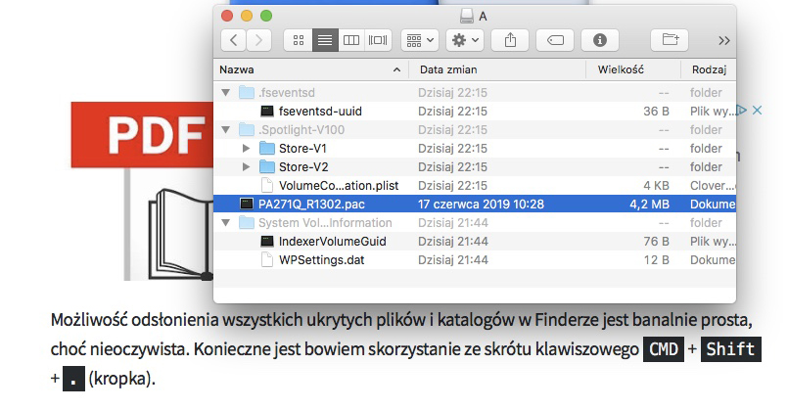Expand the Store-V1 folder
Screen dimensions: 788x410
[x=247, y=148]
